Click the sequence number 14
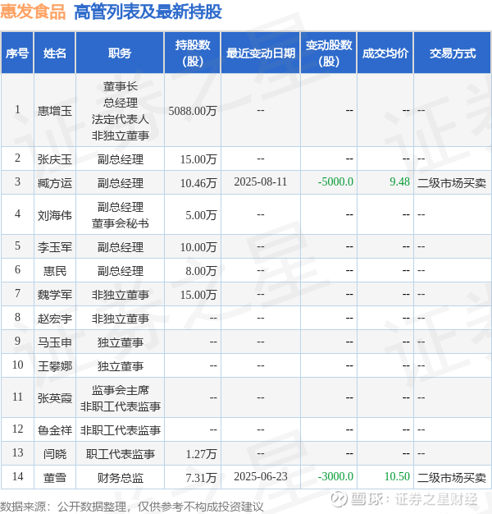Viewport: 492px width, 514px height. pos(17,476)
